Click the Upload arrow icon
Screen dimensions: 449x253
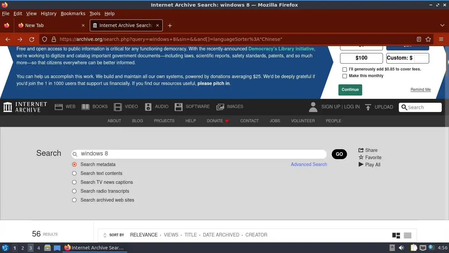pyautogui.click(x=368, y=107)
